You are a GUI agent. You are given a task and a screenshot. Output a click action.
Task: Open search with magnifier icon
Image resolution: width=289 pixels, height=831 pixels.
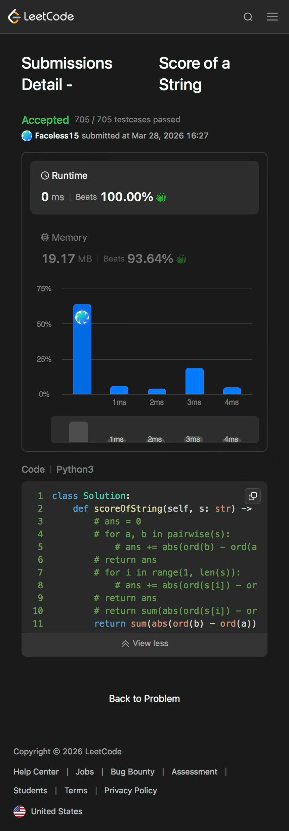pos(248,17)
